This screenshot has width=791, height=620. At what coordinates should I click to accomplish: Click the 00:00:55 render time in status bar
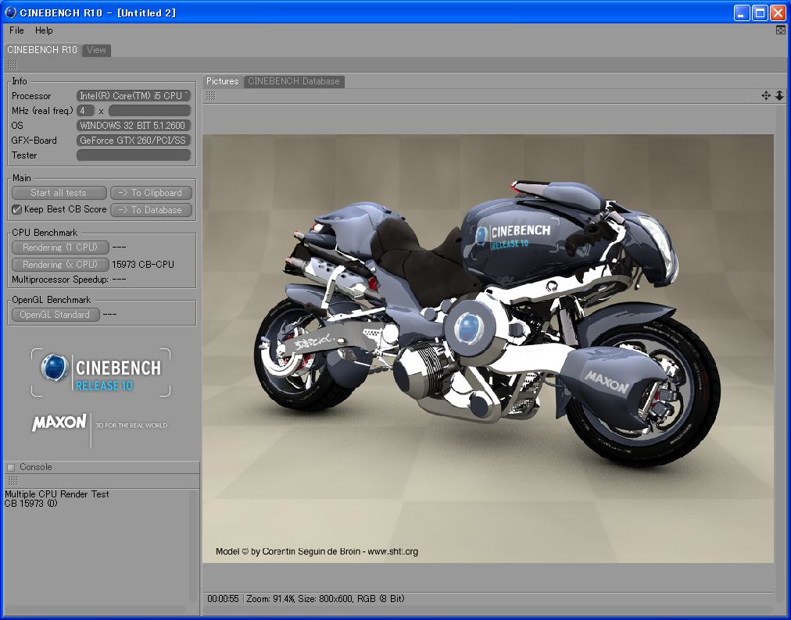(223, 599)
